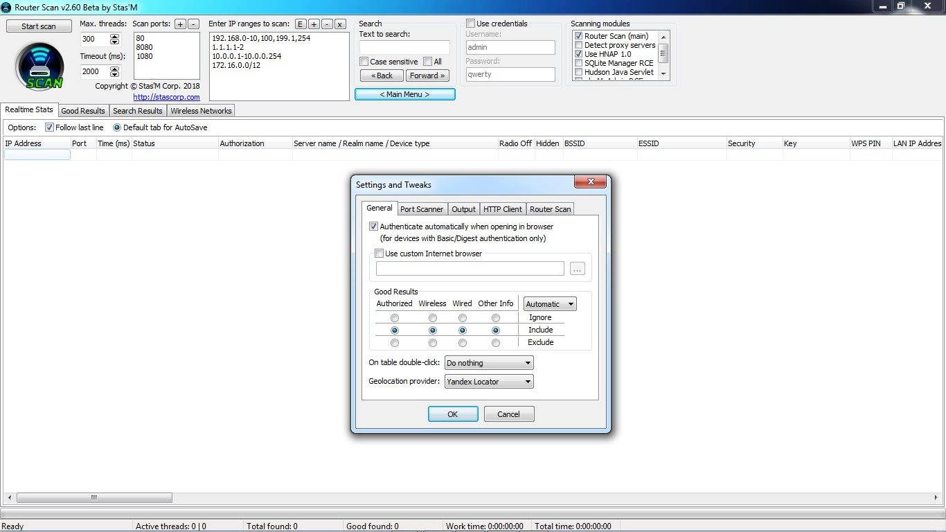Switch to the Good Results tab
This screenshot has width=946, height=532.
[x=83, y=111]
